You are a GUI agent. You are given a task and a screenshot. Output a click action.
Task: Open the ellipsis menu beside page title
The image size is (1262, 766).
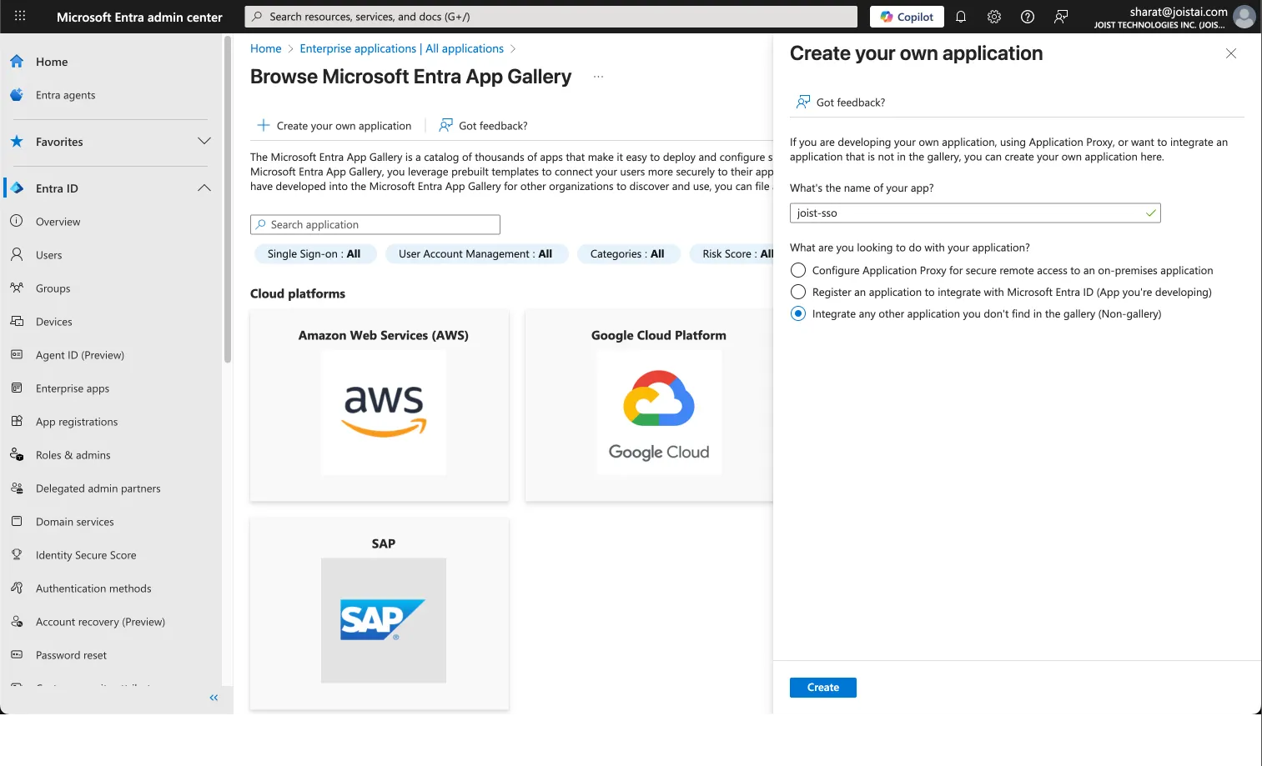click(598, 77)
